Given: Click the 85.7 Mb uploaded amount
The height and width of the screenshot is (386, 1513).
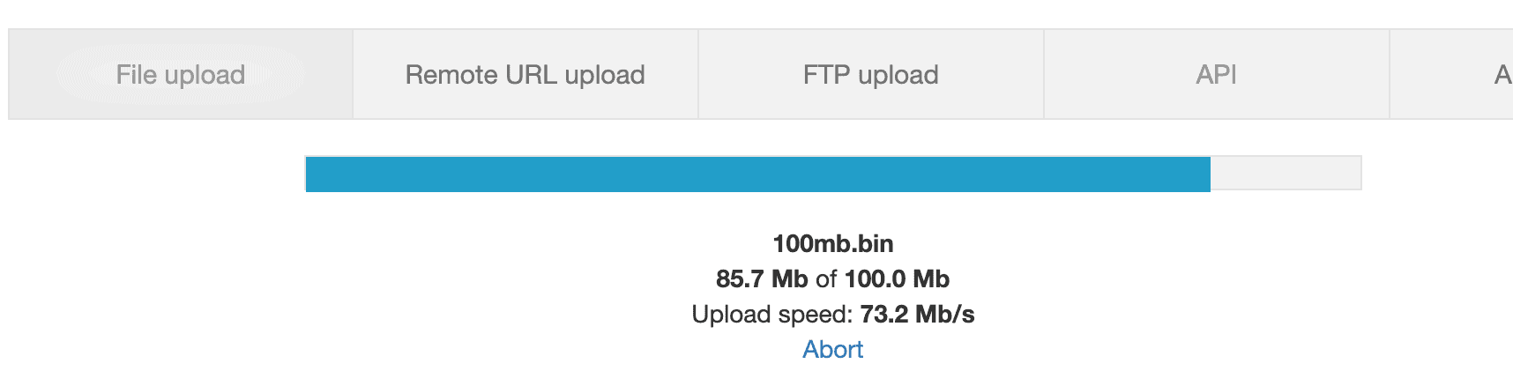Looking at the screenshot, I should (762, 279).
